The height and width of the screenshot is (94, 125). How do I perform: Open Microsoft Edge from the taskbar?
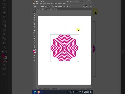click(x=35, y=92)
